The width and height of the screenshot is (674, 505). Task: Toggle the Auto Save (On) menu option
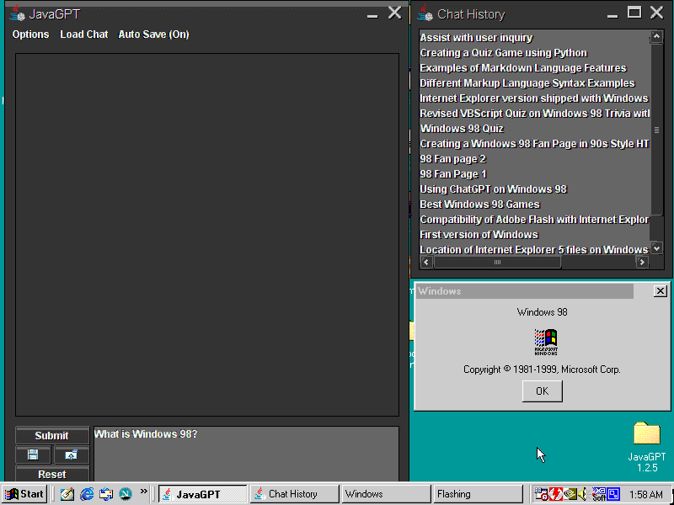point(153,35)
